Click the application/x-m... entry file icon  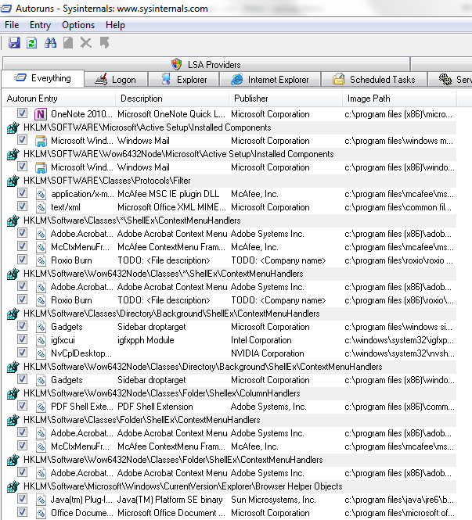point(41,194)
